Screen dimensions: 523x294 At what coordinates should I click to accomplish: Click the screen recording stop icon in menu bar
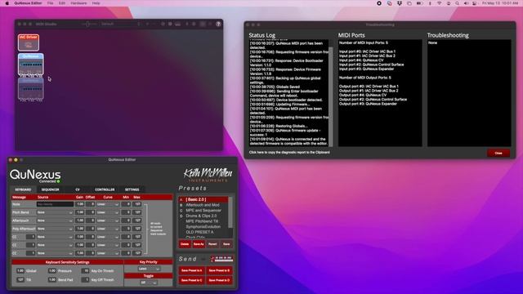[379, 3]
